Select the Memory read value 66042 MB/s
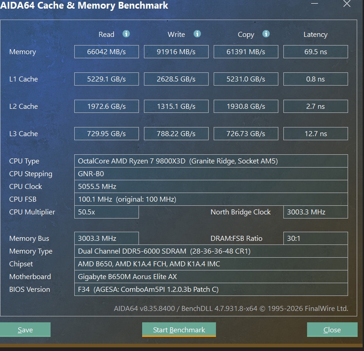The height and width of the screenshot is (351, 364). [x=107, y=52]
